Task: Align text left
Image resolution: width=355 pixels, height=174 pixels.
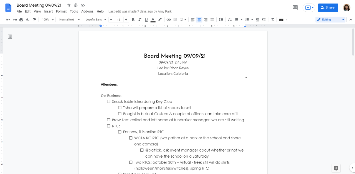Action: coord(193,20)
